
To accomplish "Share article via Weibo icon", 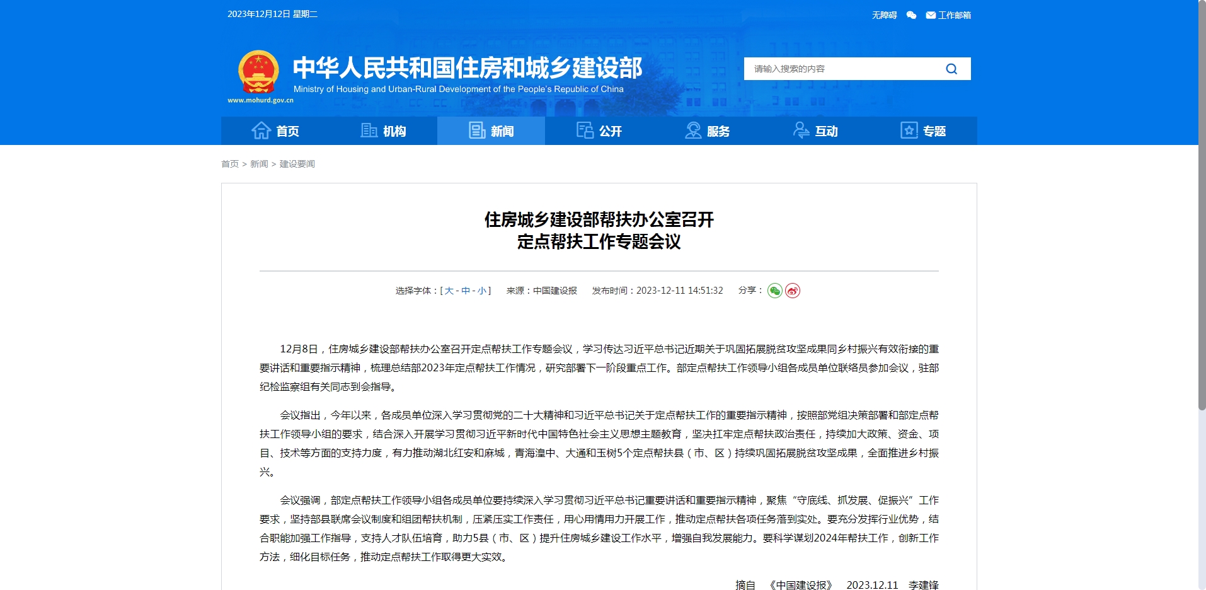I will (x=793, y=291).
